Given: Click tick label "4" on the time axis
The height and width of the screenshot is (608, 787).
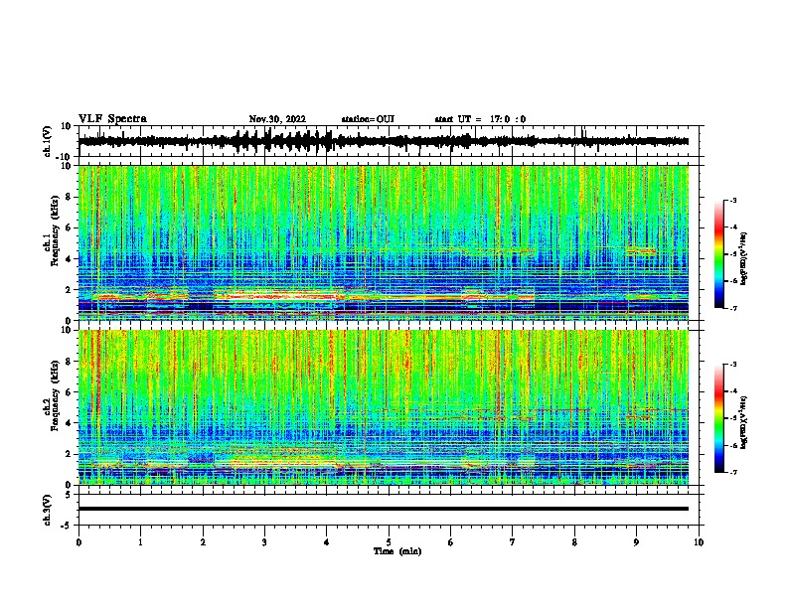Looking at the screenshot, I should click(x=327, y=542).
